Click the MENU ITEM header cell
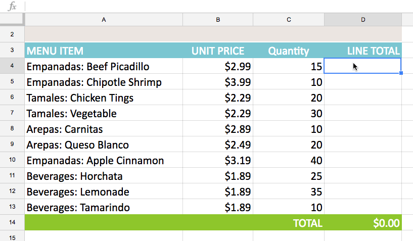The image size is (413, 241). (x=104, y=51)
